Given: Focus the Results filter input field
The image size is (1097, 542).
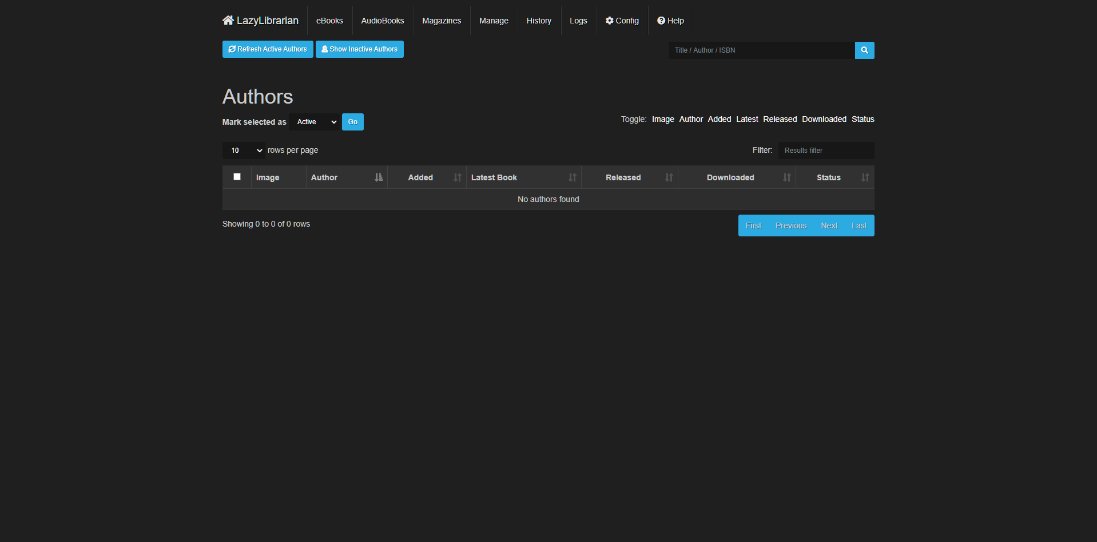Looking at the screenshot, I should click(x=825, y=151).
